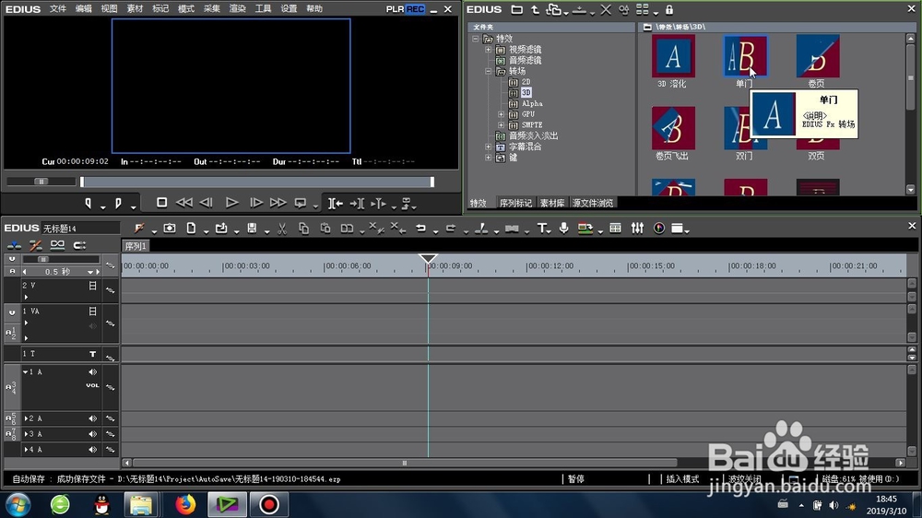Click the Cut scissors icon
922x518 pixels.
tap(282, 229)
